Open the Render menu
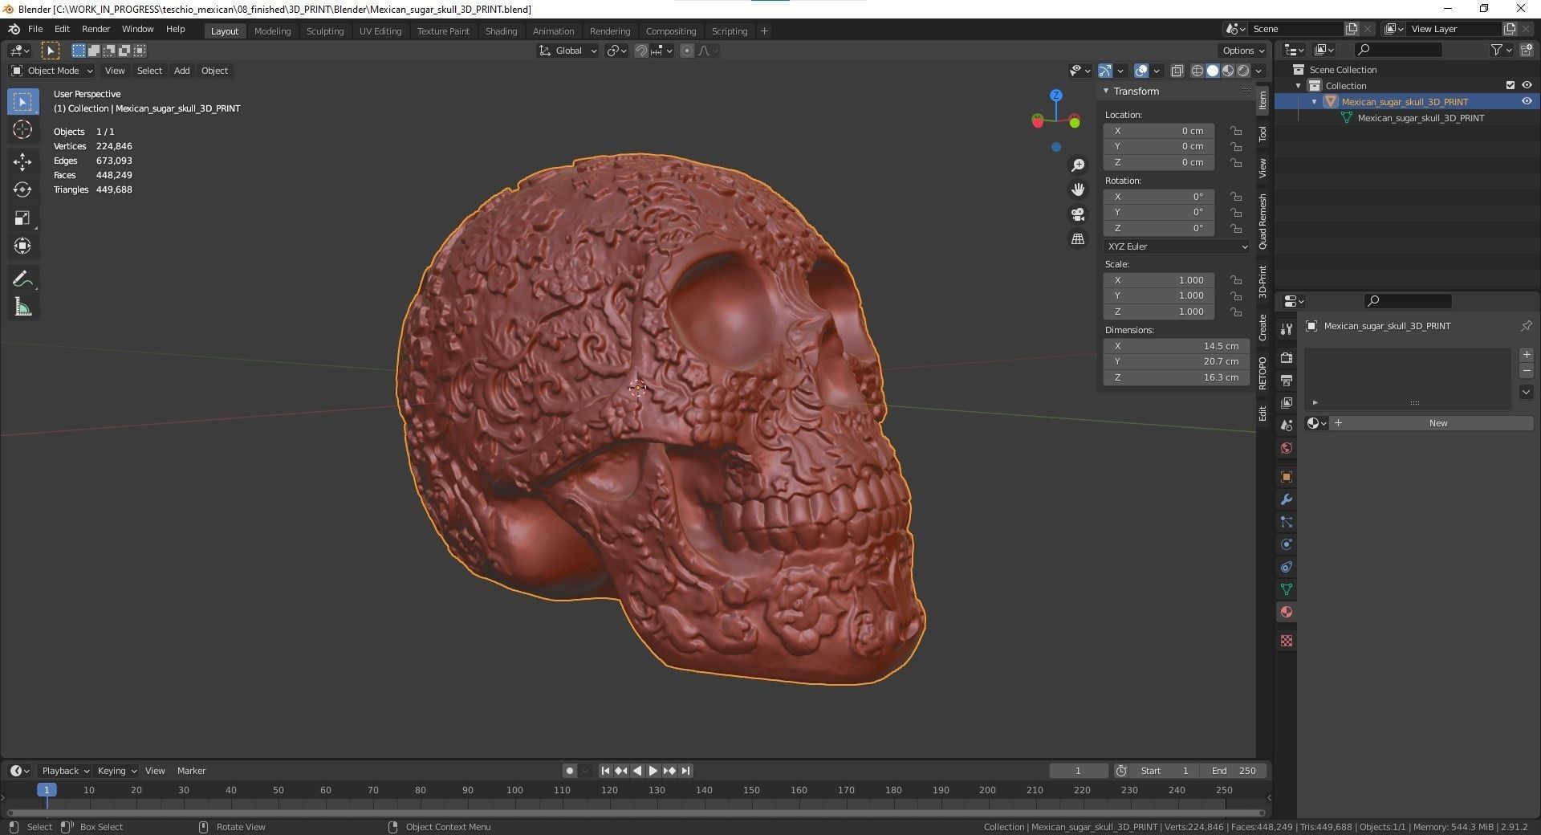The image size is (1541, 835). 96,29
